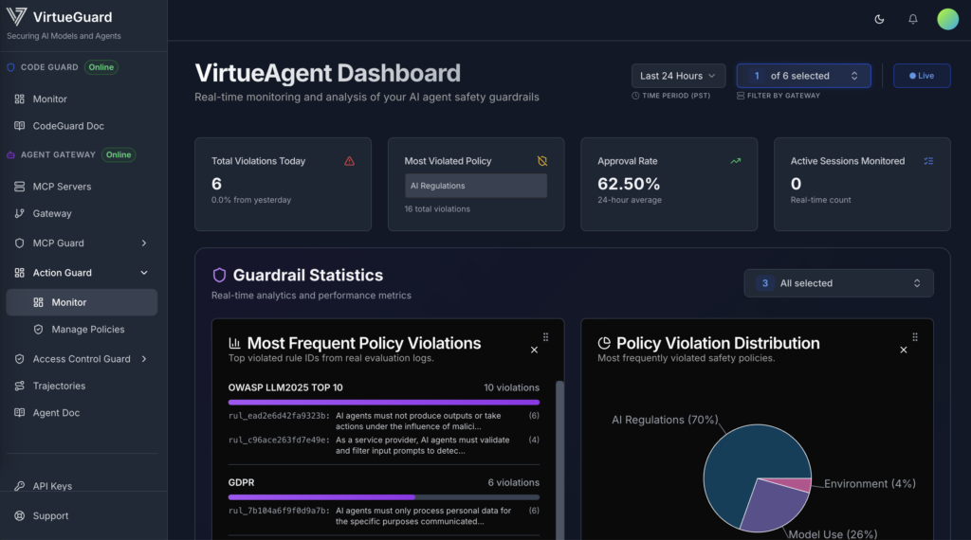Click the Agent Gateway section icon
Screen dimensions: 971x540
click(10, 154)
